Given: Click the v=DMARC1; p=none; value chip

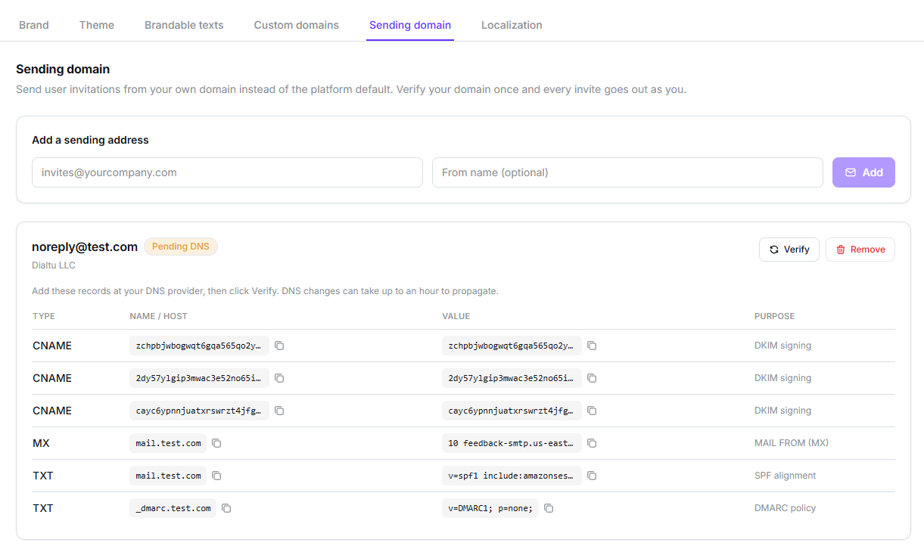Looking at the screenshot, I should click(490, 508).
